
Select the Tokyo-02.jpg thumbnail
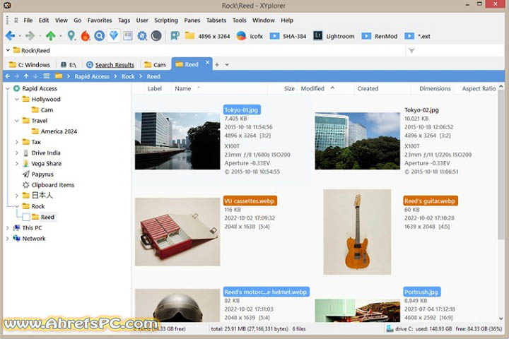(x=357, y=141)
